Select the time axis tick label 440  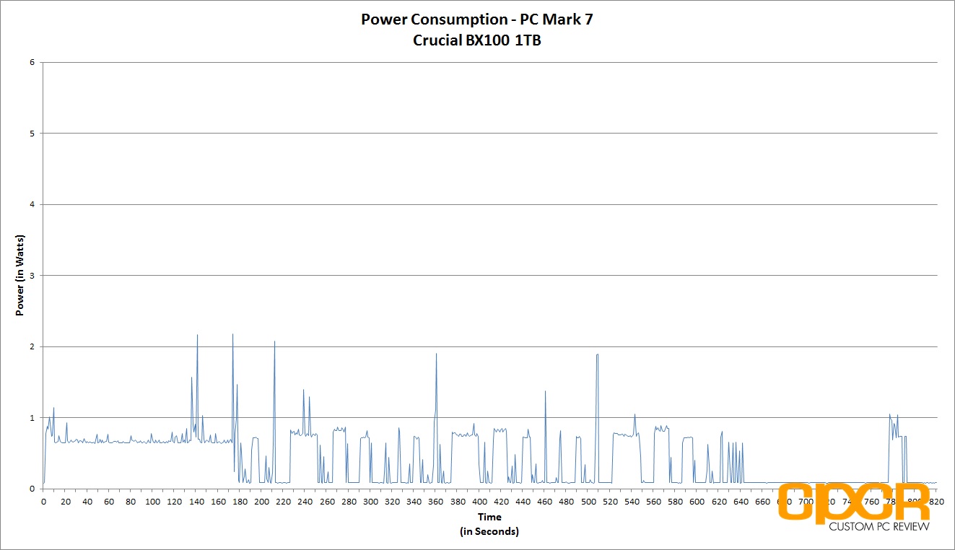tap(523, 501)
